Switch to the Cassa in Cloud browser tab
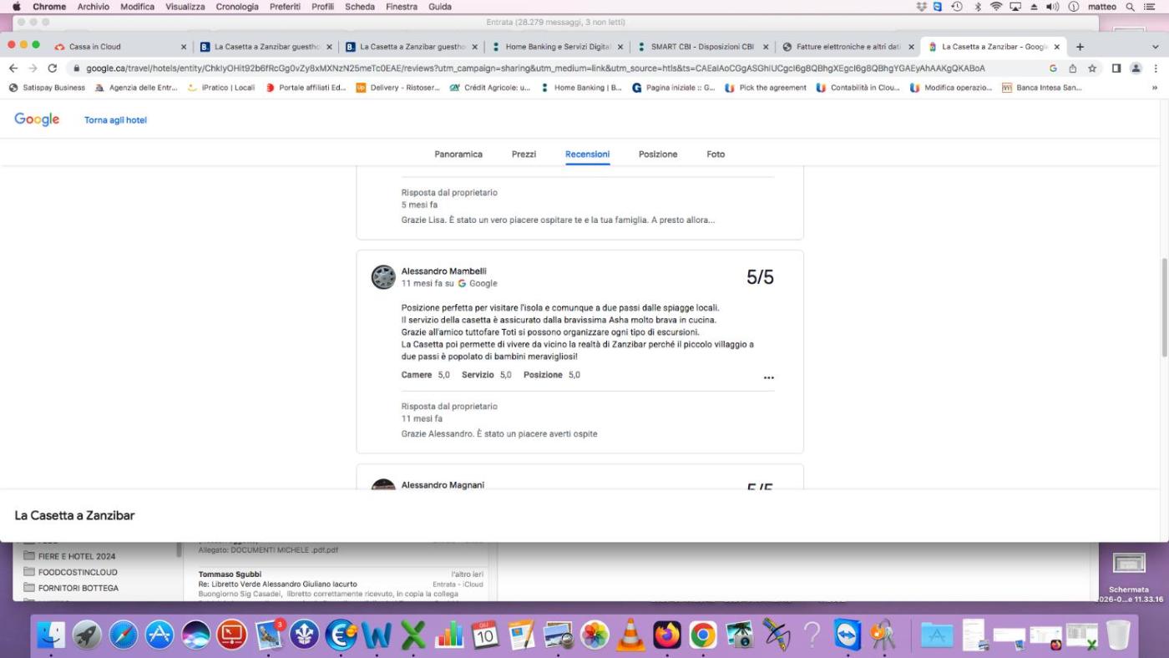The width and height of the screenshot is (1169, 658). (x=121, y=47)
